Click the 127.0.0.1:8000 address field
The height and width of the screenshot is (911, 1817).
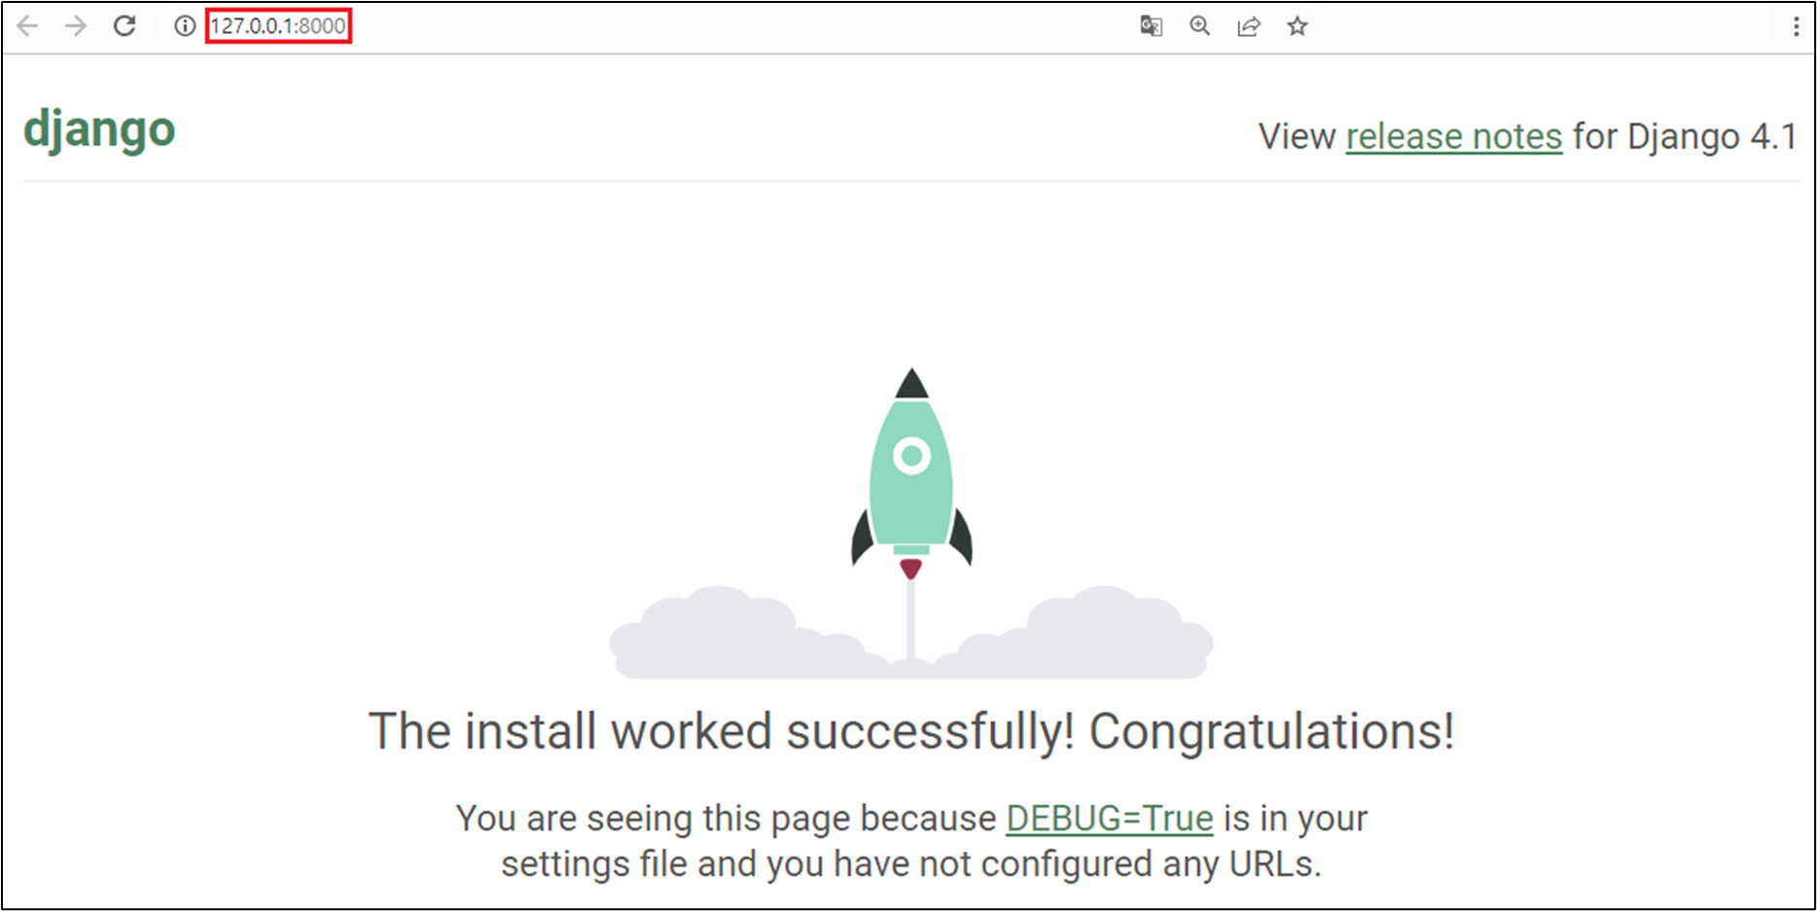pos(278,26)
